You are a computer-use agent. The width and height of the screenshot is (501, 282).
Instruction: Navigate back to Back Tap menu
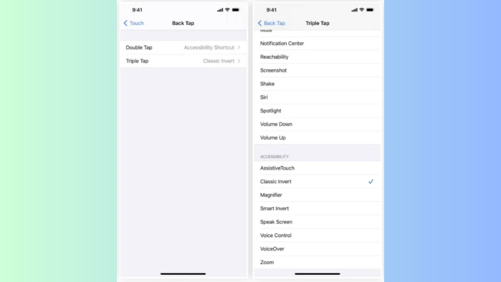(x=271, y=23)
